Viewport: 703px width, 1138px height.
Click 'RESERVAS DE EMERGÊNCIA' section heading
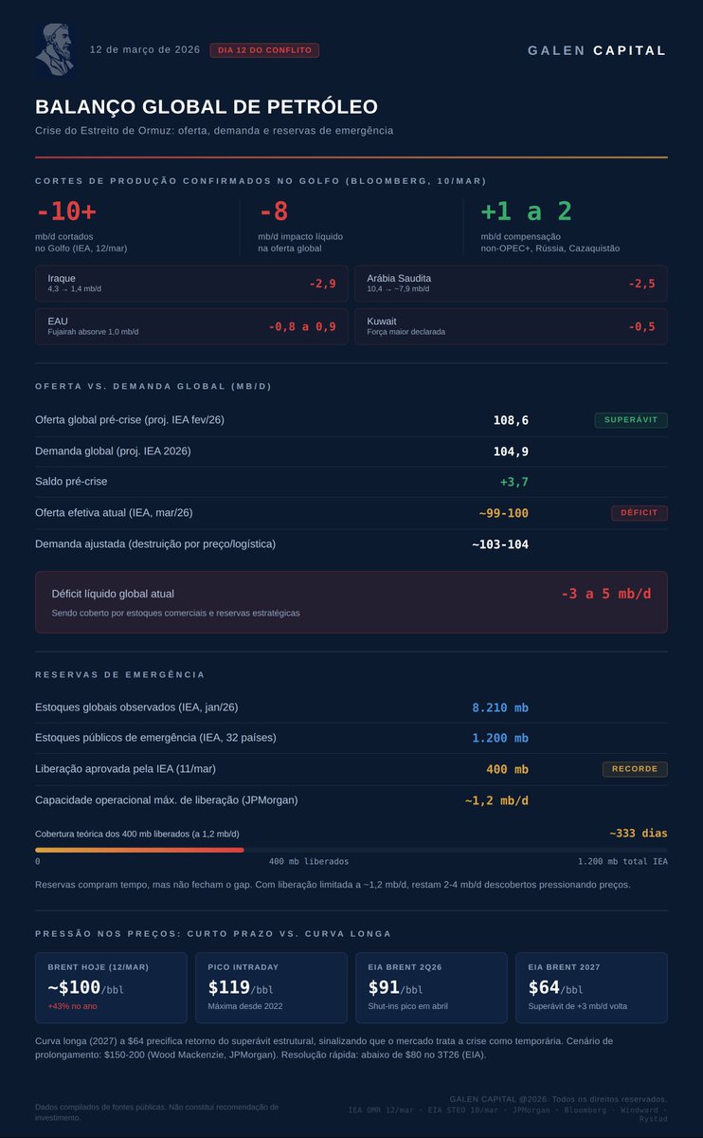coord(119,674)
